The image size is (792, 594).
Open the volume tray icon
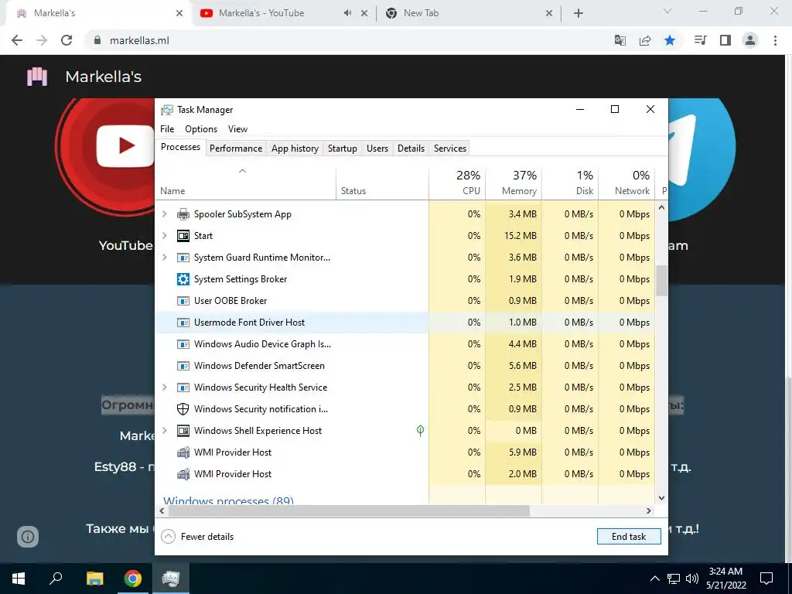coord(692,579)
